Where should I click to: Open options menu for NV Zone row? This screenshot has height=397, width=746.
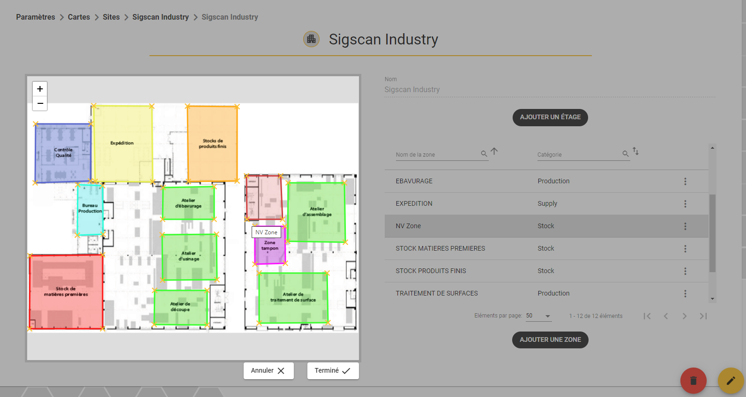coord(685,226)
